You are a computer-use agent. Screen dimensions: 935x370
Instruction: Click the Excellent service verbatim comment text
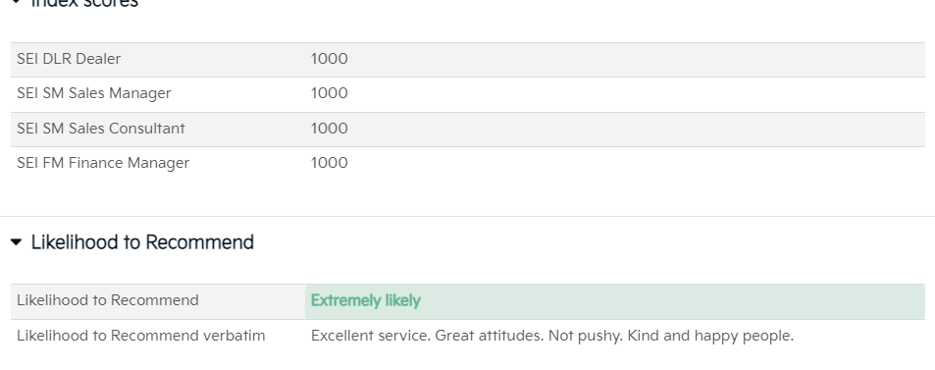(552, 336)
